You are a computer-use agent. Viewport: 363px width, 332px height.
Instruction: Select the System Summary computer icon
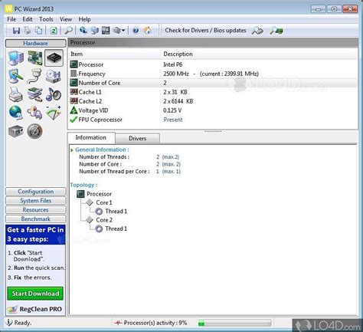(16, 58)
